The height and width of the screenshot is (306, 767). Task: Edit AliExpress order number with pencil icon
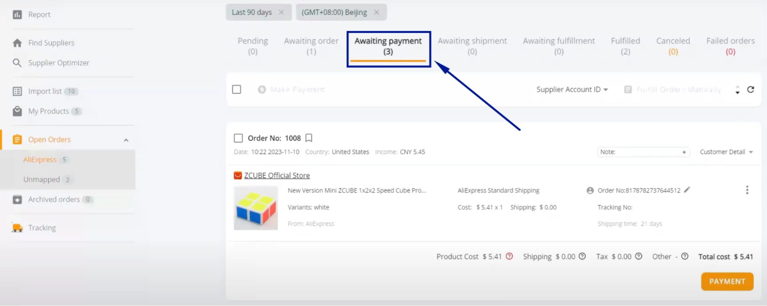687,190
